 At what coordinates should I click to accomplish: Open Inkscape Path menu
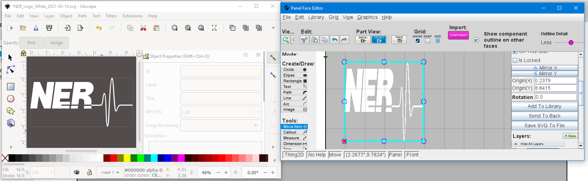point(82,16)
